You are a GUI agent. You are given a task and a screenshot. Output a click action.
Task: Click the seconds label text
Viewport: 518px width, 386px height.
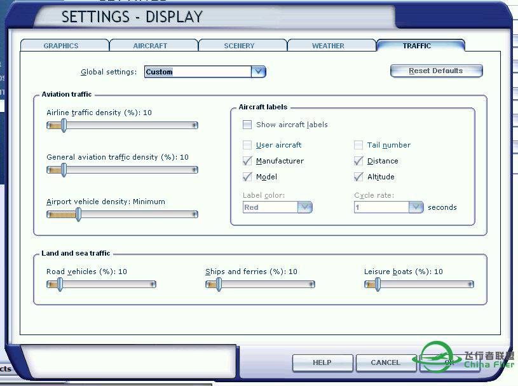coord(442,207)
